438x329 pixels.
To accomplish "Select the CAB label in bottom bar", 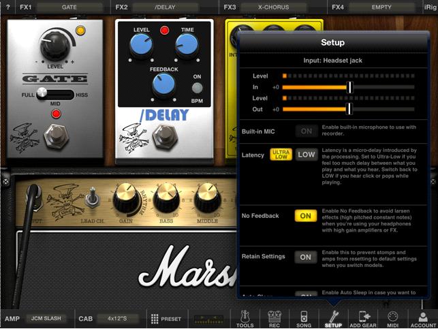I will pos(85,319).
